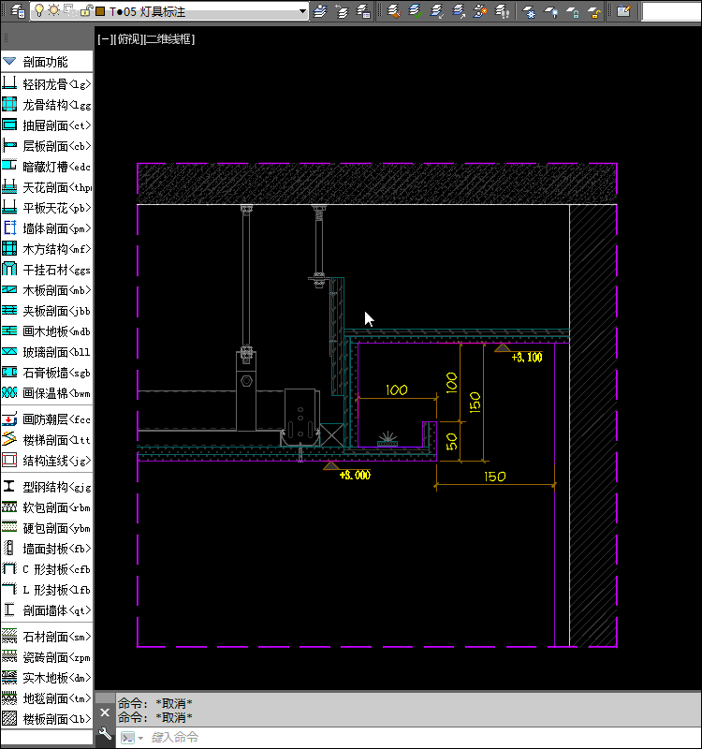Pick 楼板剖面<lb> from the panel
702x749 pixels.
[x=47, y=719]
